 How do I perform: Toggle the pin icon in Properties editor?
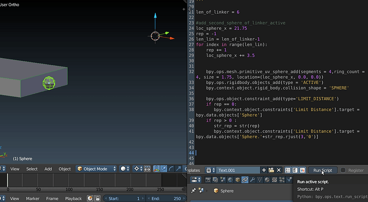click(193, 191)
